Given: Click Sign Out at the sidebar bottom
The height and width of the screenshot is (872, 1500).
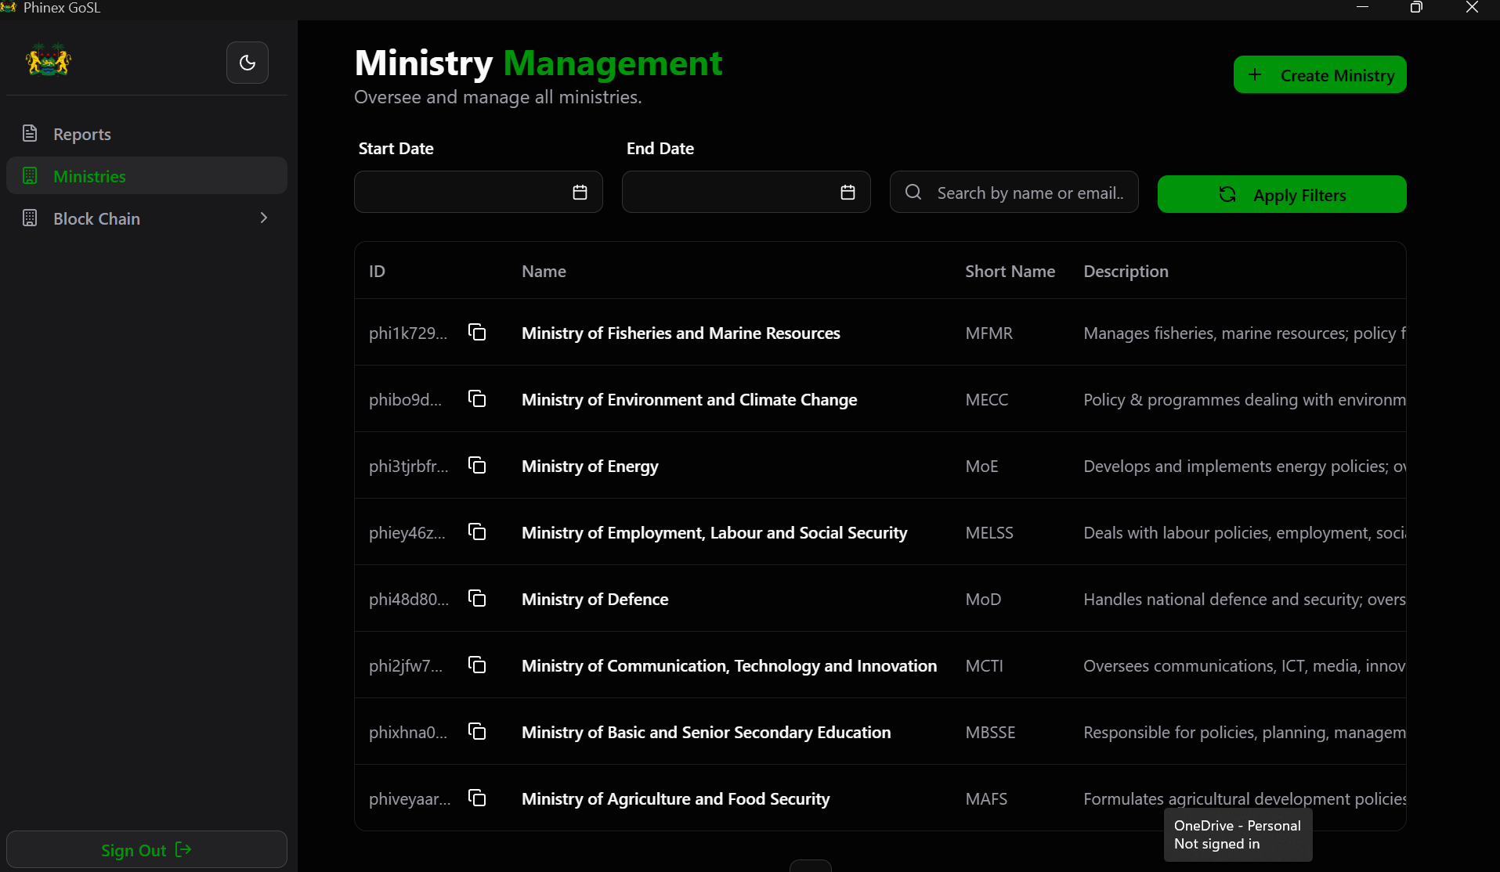Looking at the screenshot, I should point(146,850).
